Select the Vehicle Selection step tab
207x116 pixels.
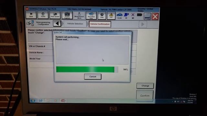point(75,24)
